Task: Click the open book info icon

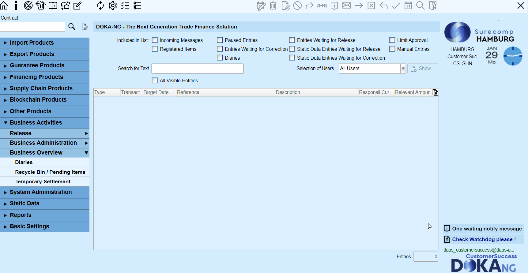Action: coord(53,6)
